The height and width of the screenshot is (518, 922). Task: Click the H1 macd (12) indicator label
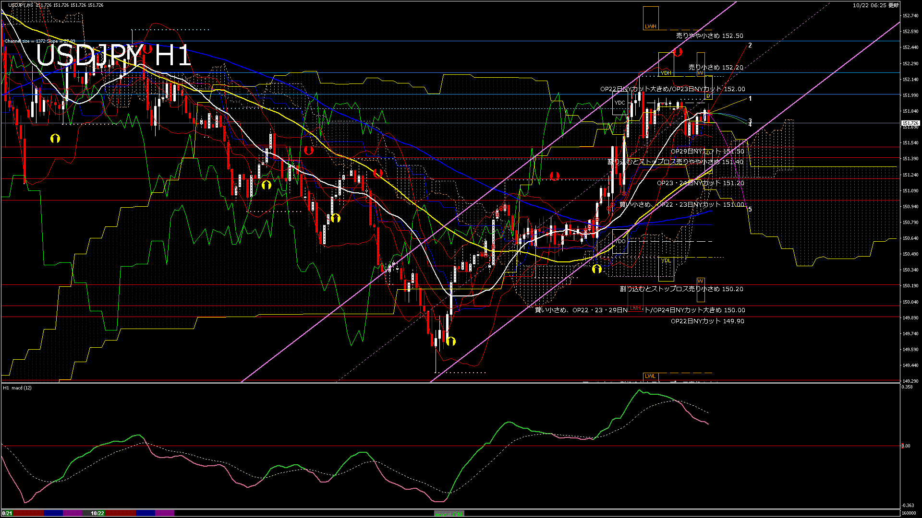click(17, 388)
